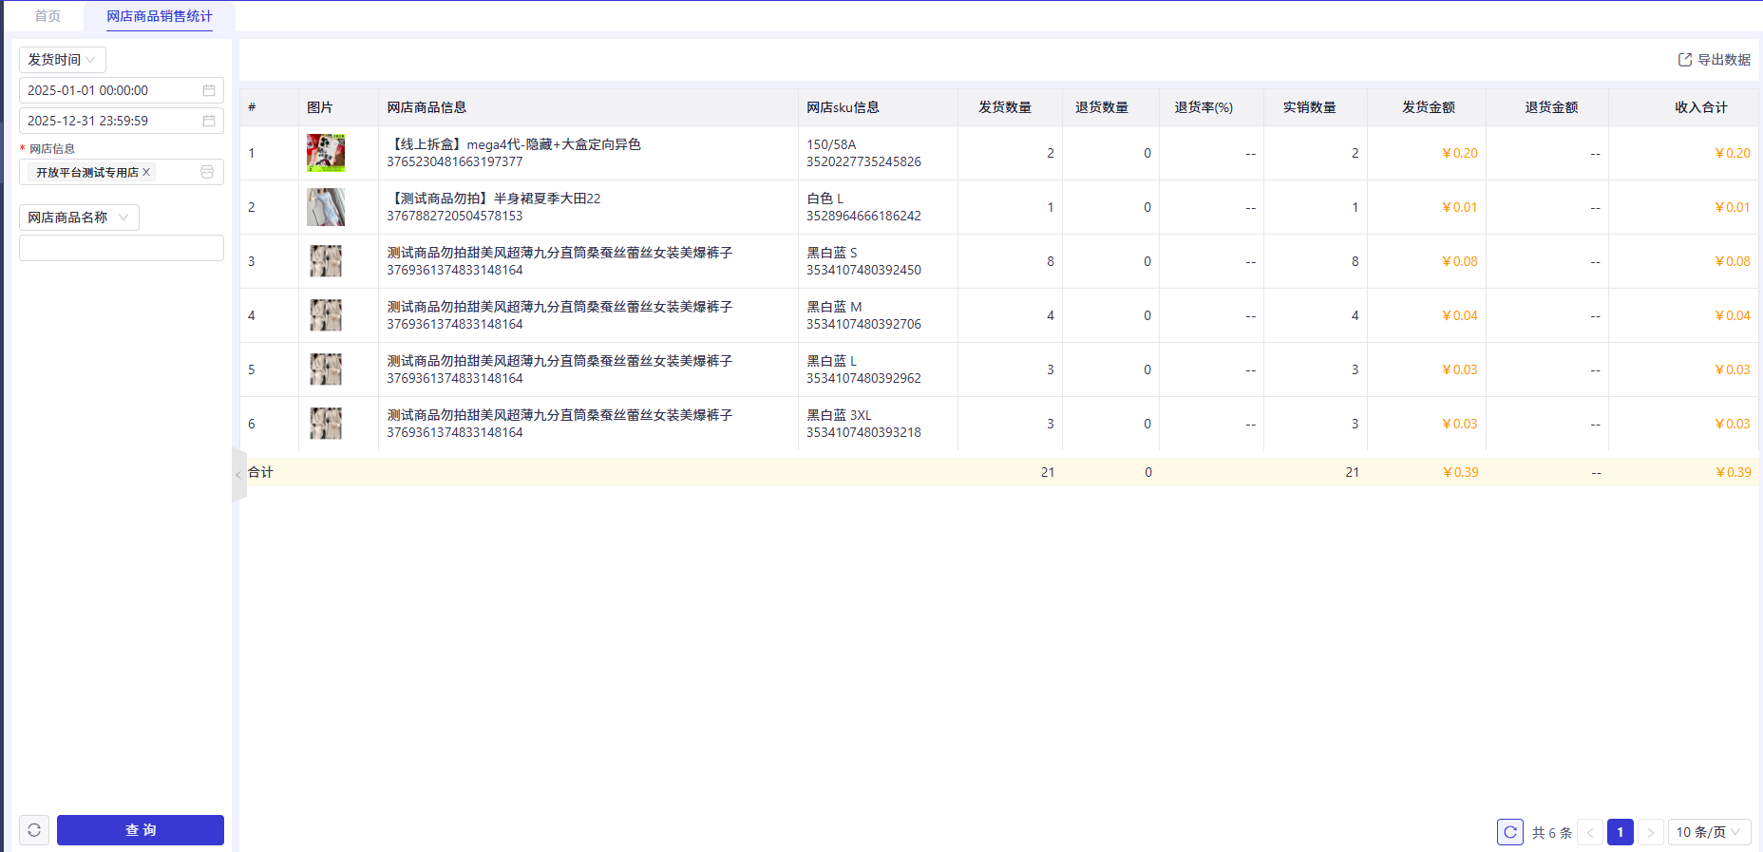Go to the previous page arrow

[x=1590, y=832]
